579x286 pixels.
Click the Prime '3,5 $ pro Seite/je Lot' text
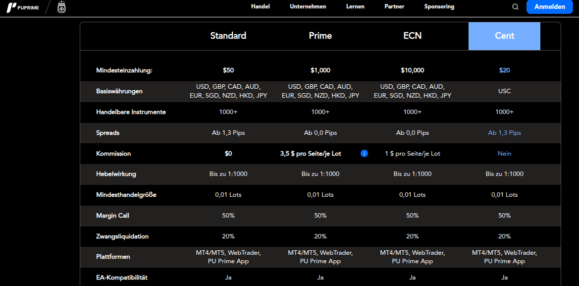[x=311, y=154]
